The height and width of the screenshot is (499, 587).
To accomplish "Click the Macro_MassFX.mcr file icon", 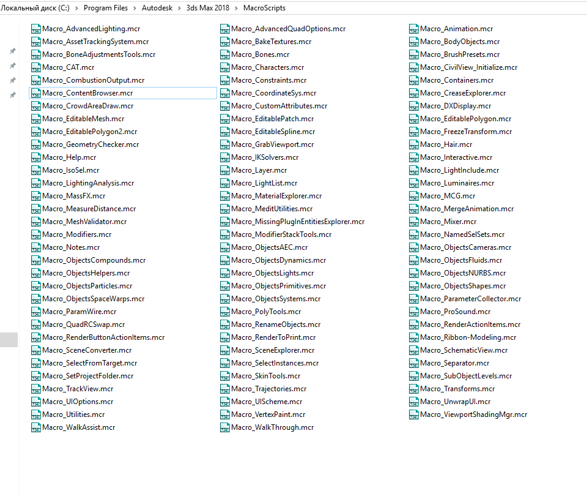I will pos(36,196).
